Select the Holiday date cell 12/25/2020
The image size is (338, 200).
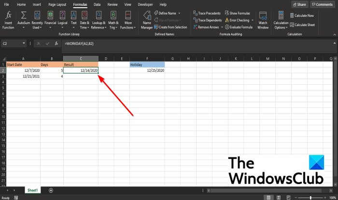pyautogui.click(x=147, y=70)
